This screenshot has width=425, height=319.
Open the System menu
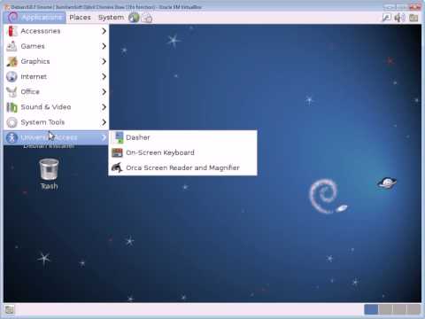click(111, 18)
